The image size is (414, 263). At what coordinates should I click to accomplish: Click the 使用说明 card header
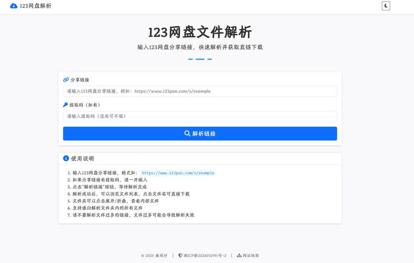[200, 158]
